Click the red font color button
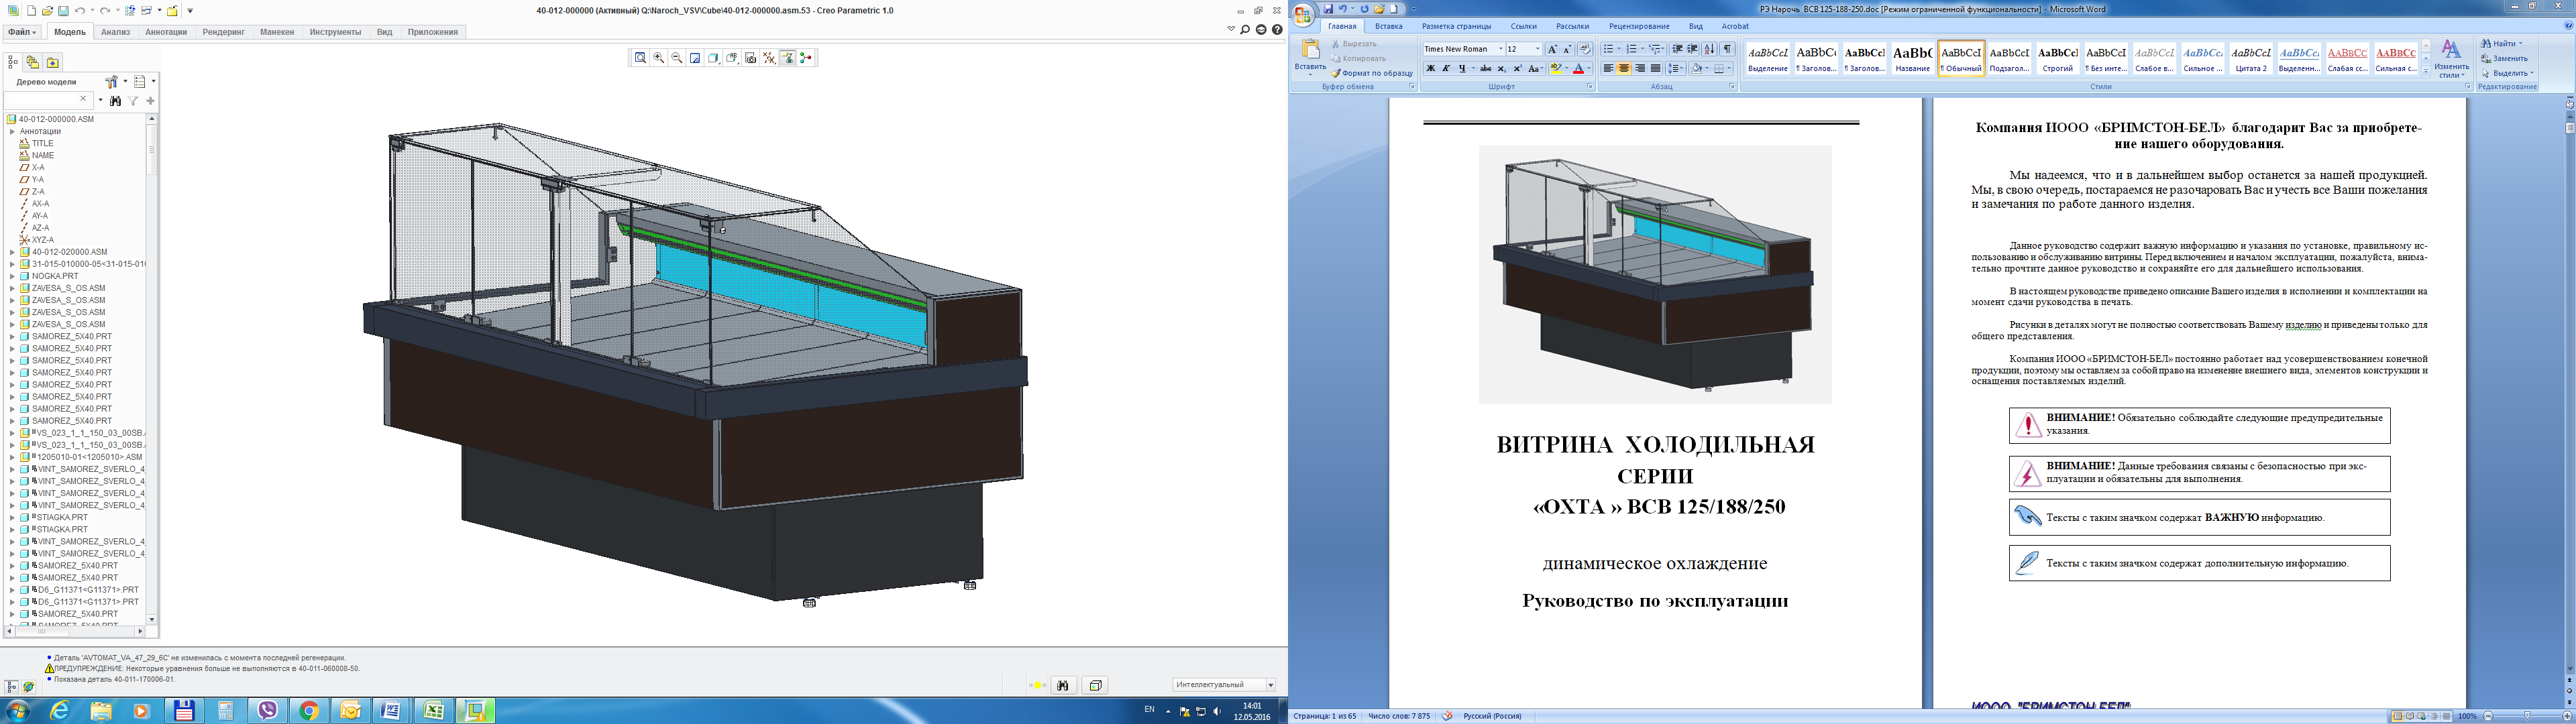 pos(1579,68)
